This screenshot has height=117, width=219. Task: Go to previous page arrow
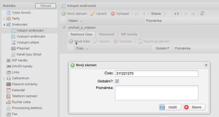tap(144, 14)
